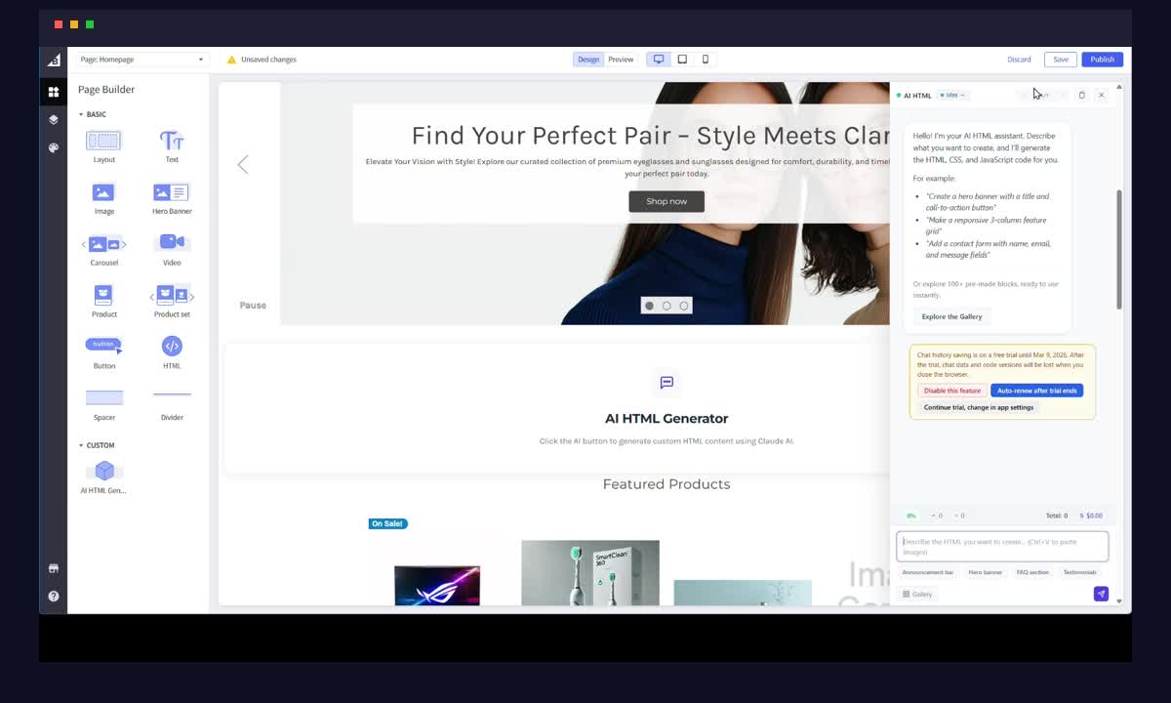This screenshot has height=703, width=1171.
Task: Switch to desktop preview viewport
Action: click(658, 59)
